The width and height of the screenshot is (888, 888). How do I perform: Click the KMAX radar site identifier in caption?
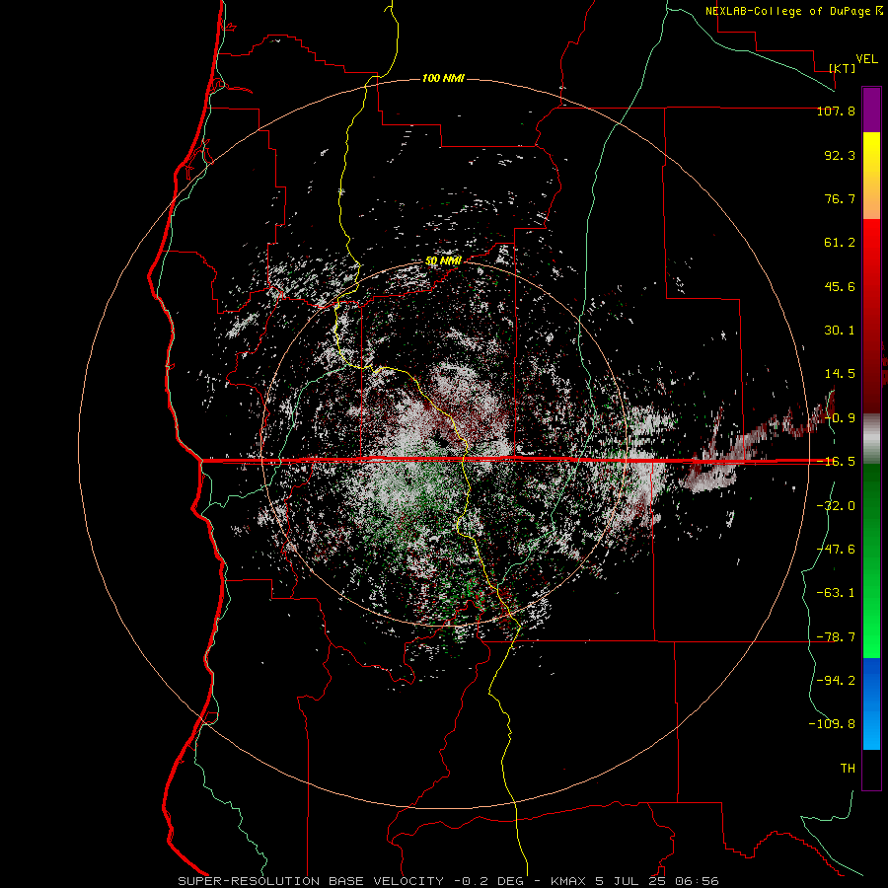click(569, 881)
